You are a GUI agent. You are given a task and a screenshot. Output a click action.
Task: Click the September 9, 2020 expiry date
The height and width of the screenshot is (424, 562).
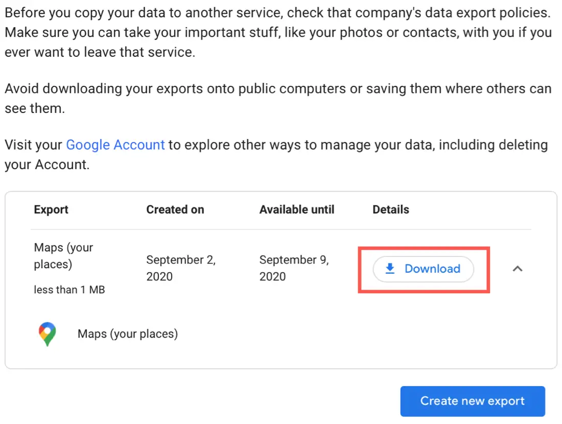pyautogui.click(x=294, y=268)
